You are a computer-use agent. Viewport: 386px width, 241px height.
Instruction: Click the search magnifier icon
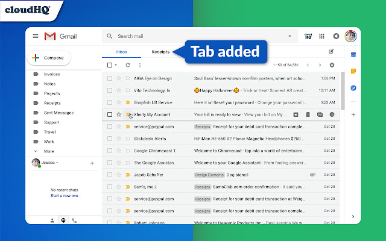click(x=110, y=36)
